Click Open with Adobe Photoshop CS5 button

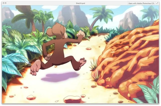coord(141,3)
